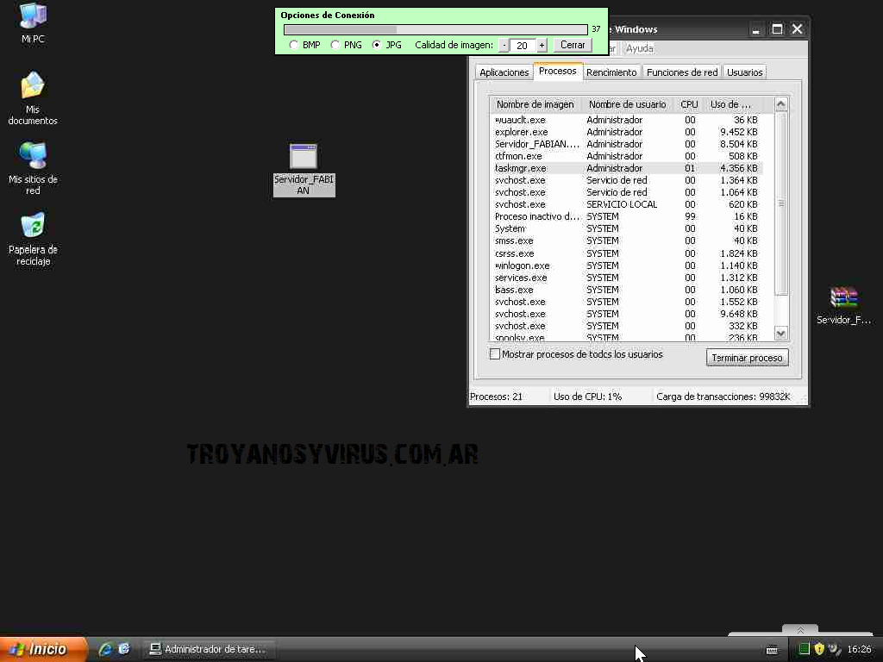Select the winlogon.exe process row
The width and height of the screenshot is (883, 662).
pos(626,265)
